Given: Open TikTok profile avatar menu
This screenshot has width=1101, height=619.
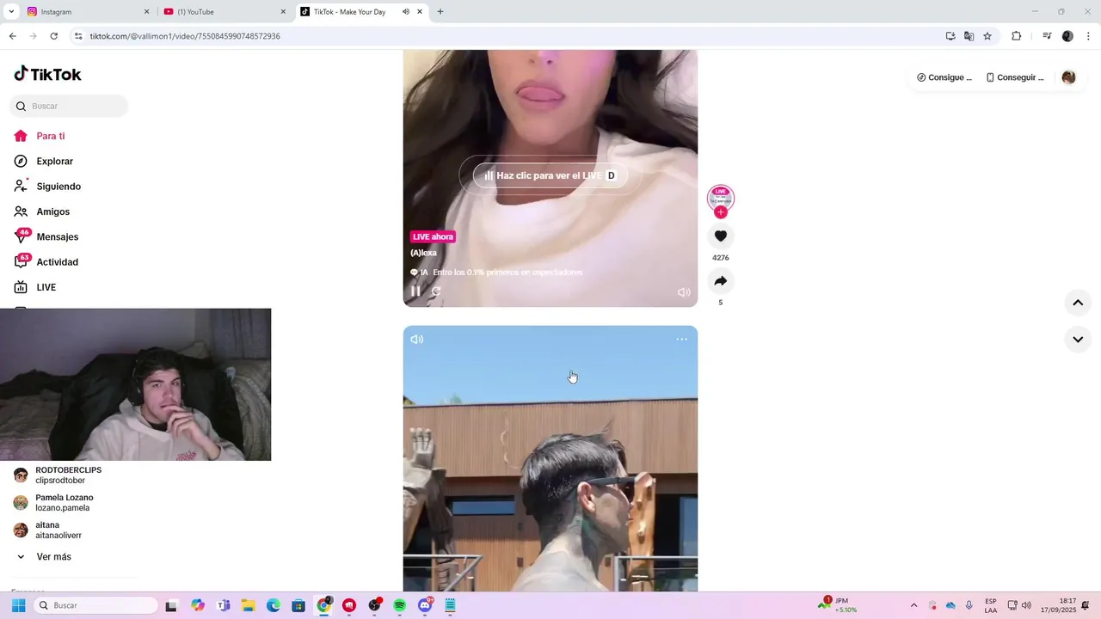Looking at the screenshot, I should [x=1068, y=77].
